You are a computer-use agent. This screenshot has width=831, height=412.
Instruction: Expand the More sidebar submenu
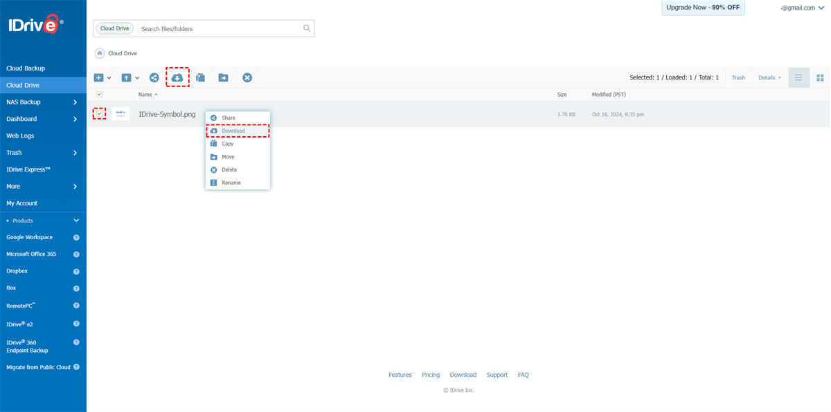point(75,187)
